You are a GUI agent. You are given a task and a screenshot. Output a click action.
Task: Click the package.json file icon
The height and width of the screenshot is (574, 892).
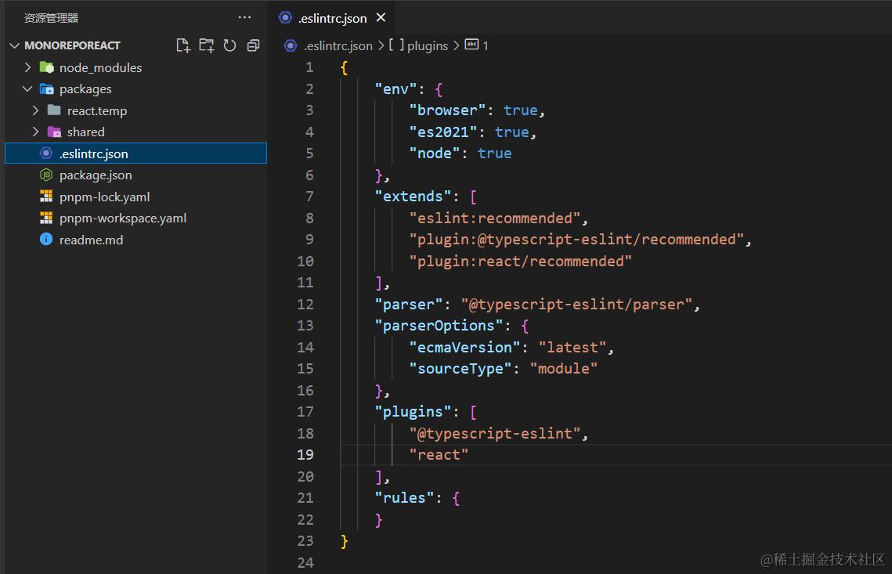46,175
